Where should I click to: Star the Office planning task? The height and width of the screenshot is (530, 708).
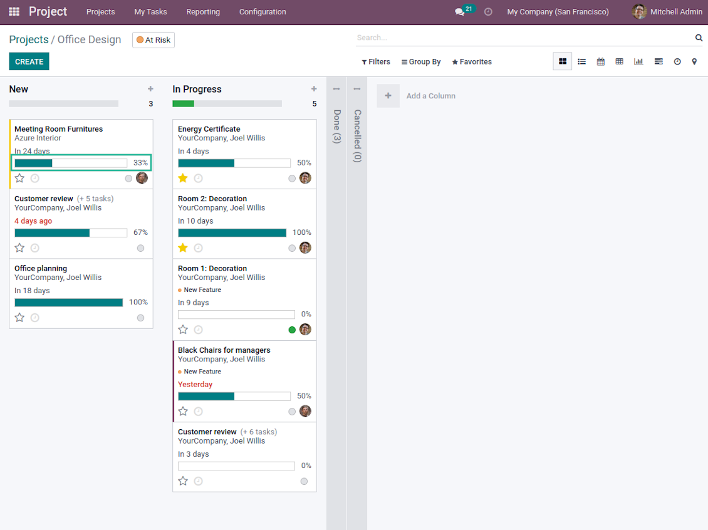point(19,318)
